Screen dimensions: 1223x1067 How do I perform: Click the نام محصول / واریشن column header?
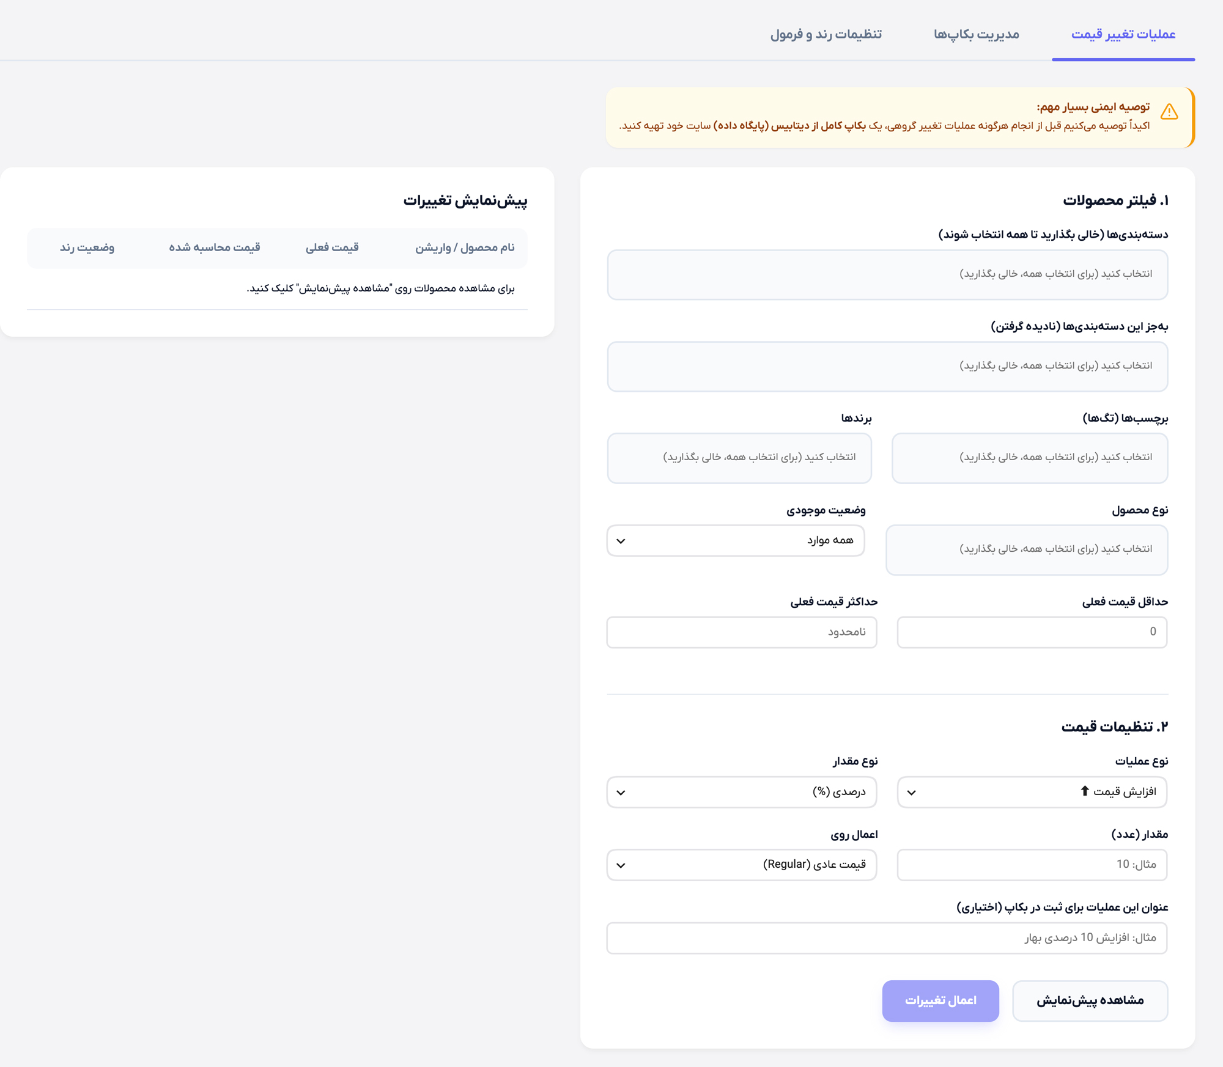[x=465, y=248]
